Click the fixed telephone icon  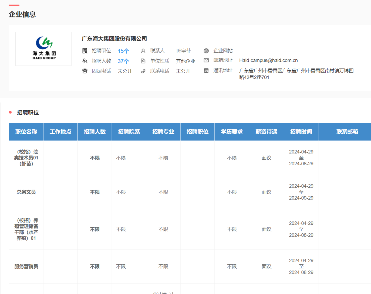[85, 71]
